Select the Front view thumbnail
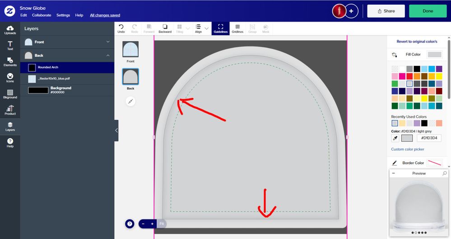This screenshot has height=239, width=451. pyautogui.click(x=130, y=49)
